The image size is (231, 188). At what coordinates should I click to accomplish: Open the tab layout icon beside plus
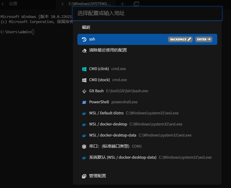pos(136,4)
